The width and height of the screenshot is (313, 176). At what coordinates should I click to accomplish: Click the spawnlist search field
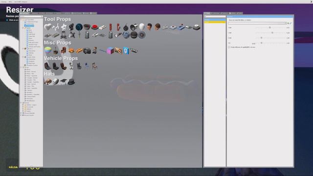click(x=31, y=17)
